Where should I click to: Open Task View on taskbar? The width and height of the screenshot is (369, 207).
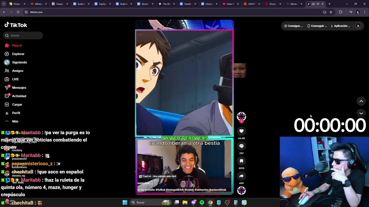(176, 202)
